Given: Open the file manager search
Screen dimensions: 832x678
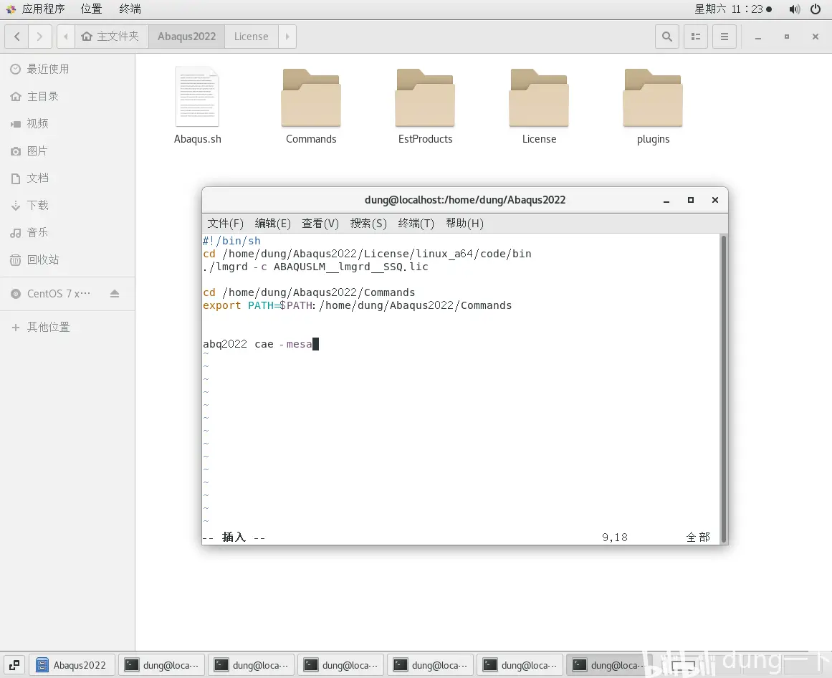Looking at the screenshot, I should (667, 37).
